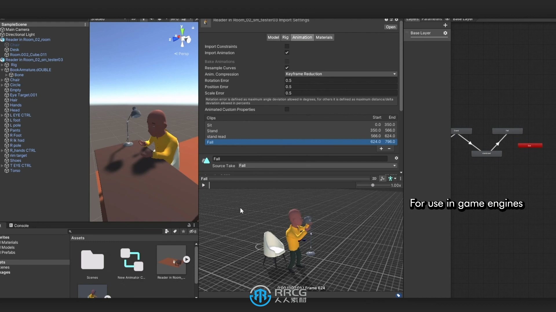
Task: Expand BookArmature.dOUBLE tree item
Action: click(3, 70)
